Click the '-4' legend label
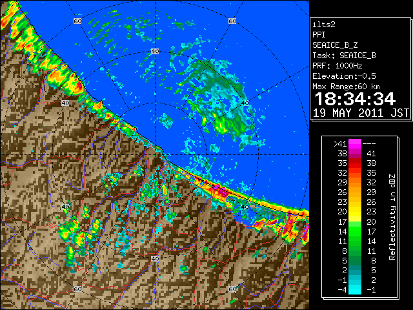Image resolution: width=413 pixels, height=310 pixels. 342,289
